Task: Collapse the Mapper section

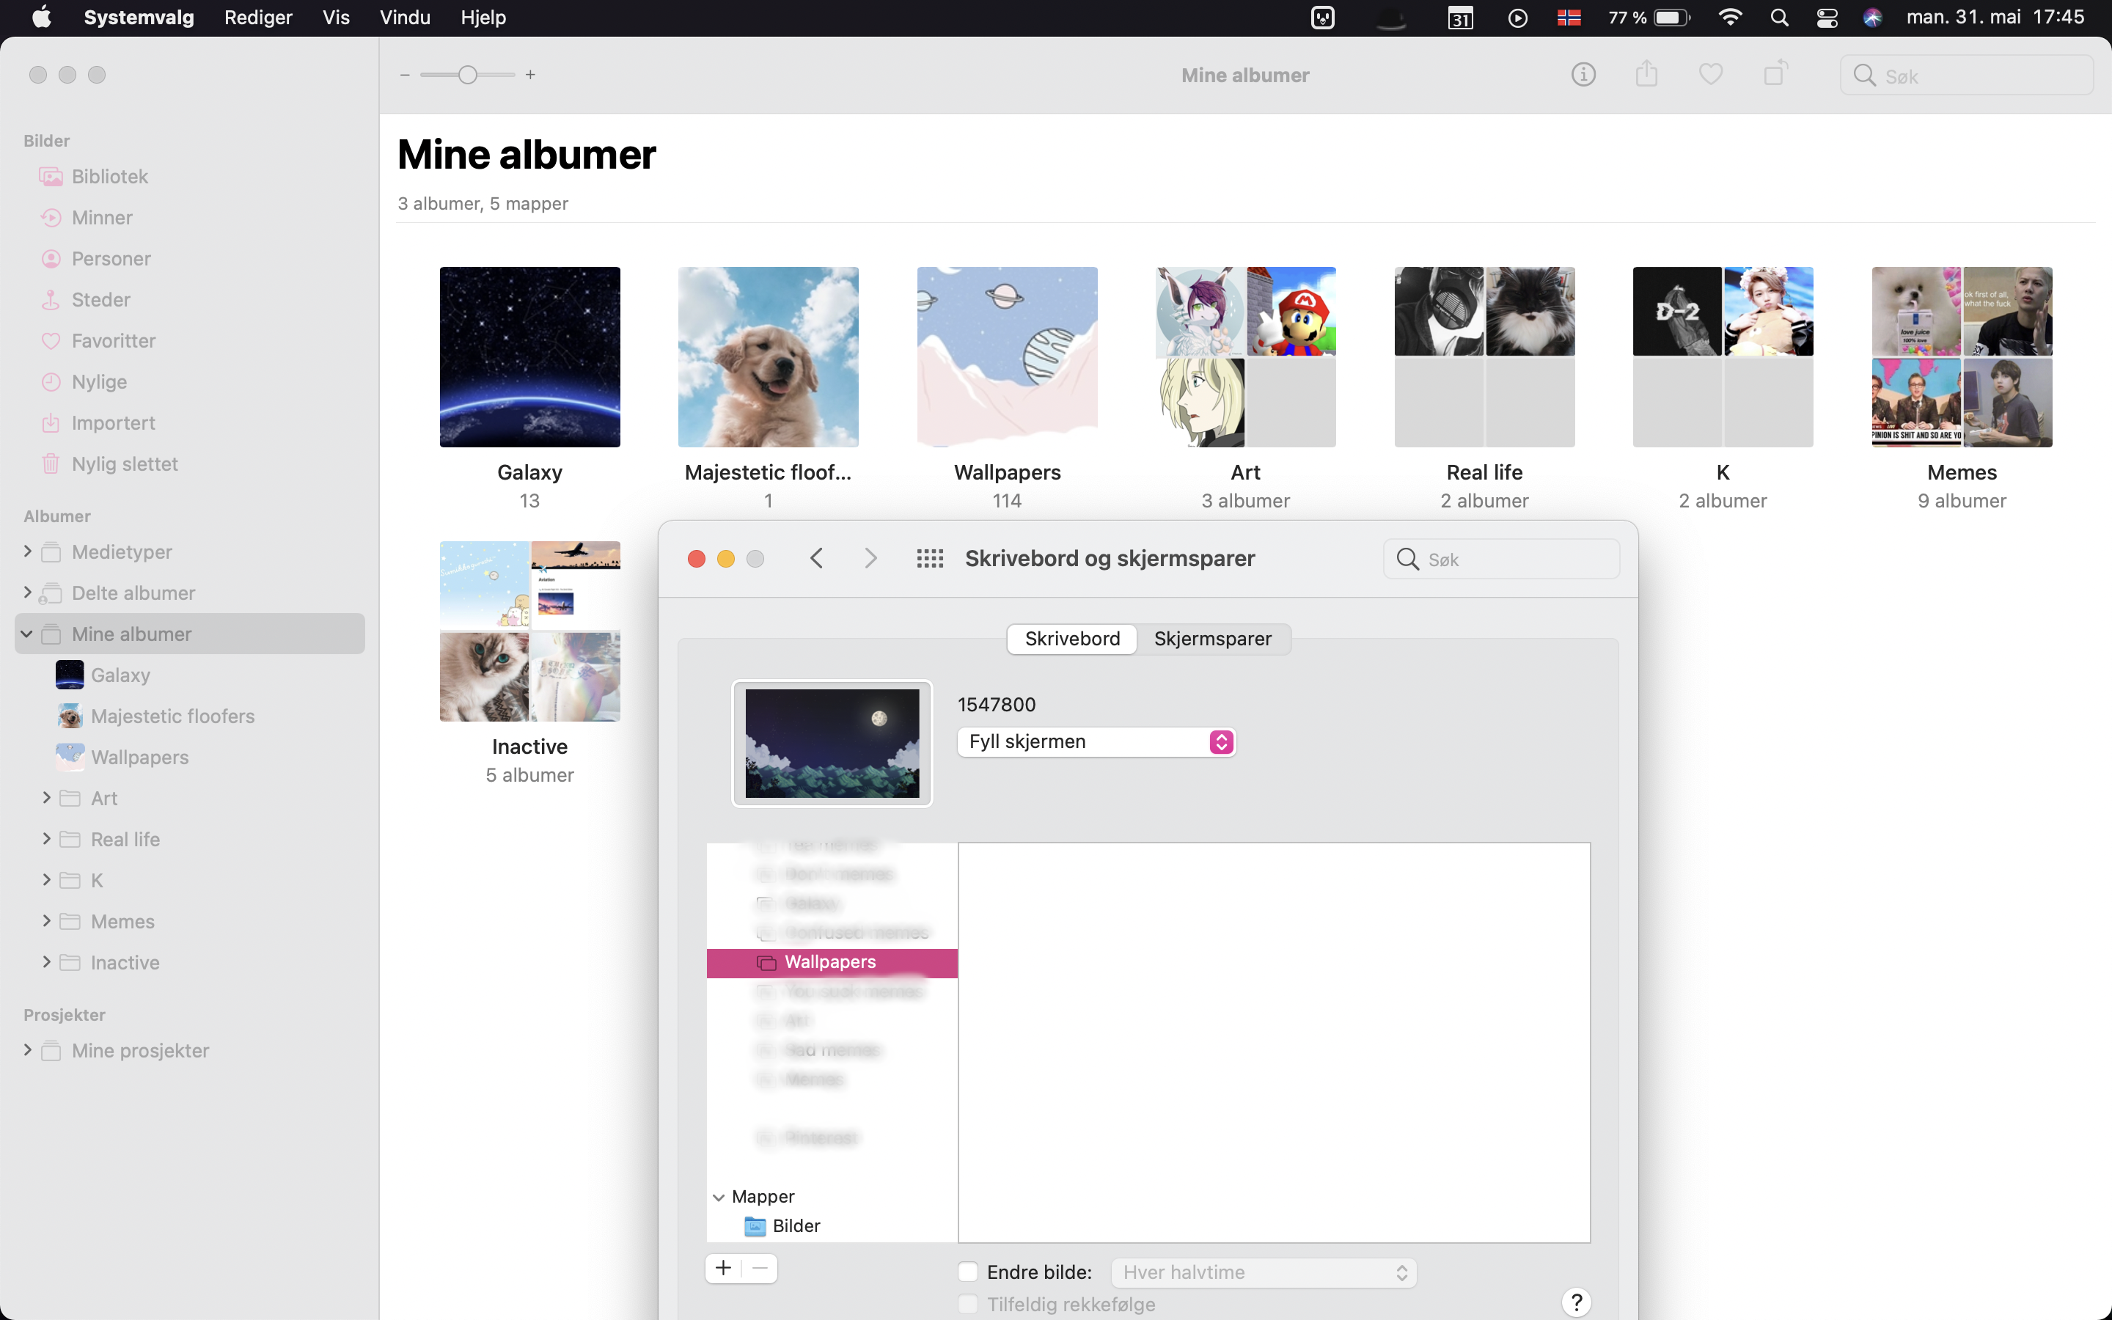Action: pos(719,1197)
